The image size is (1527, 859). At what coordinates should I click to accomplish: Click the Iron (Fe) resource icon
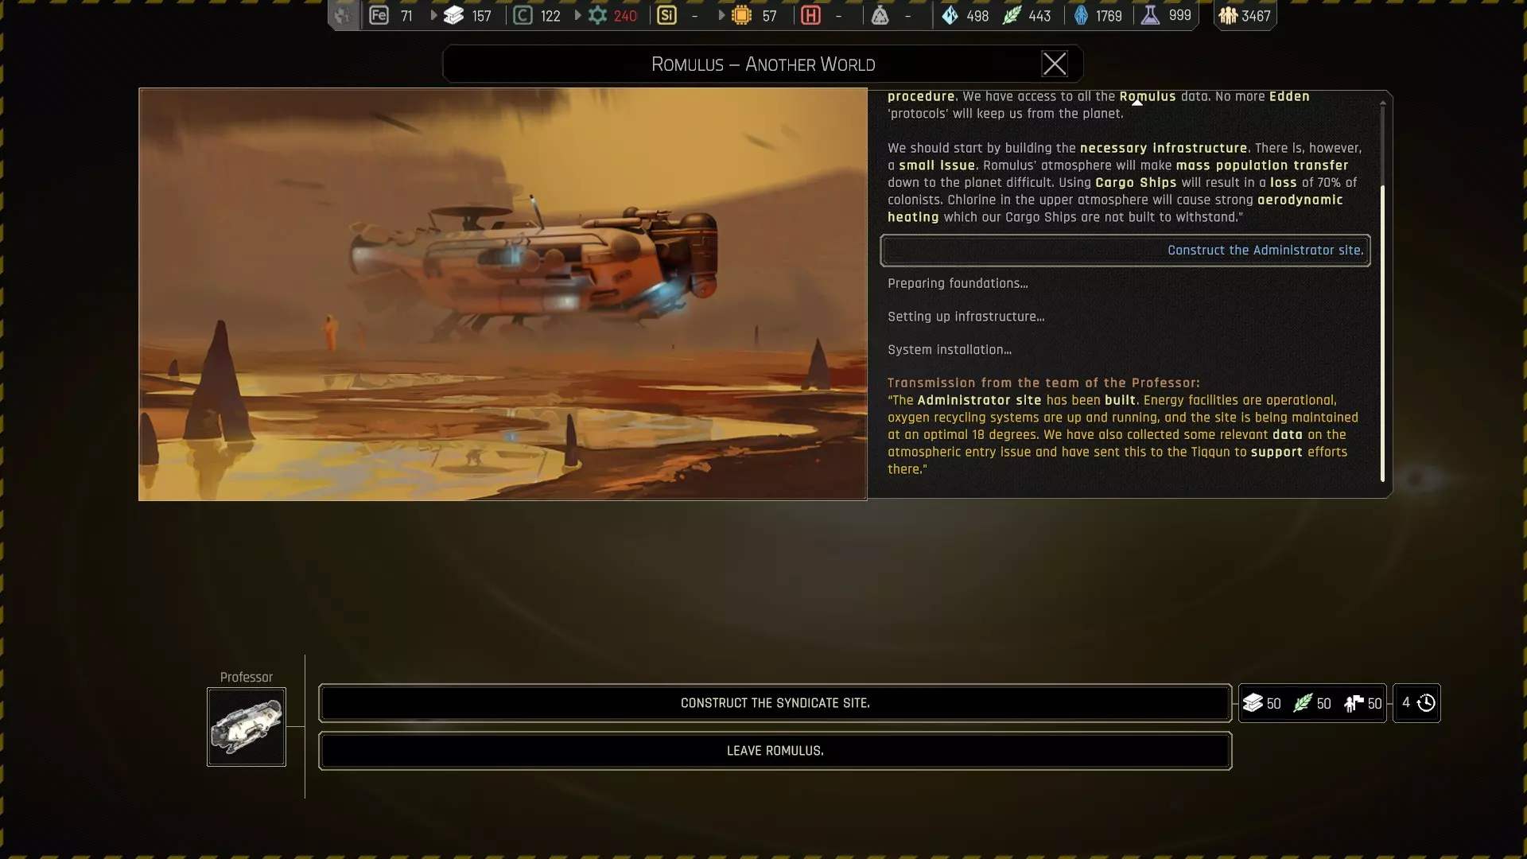379,15
